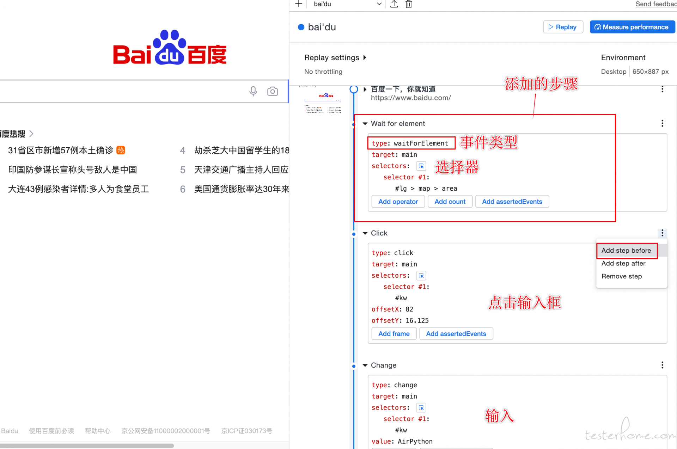Image resolution: width=677 pixels, height=449 pixels.
Task: Click selector picker icon in Wait for element
Action: click(421, 166)
